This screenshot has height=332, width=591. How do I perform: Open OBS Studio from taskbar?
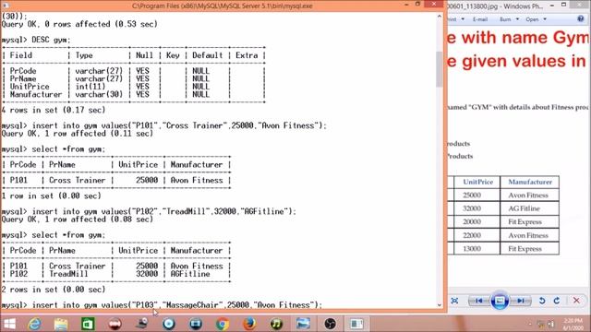[x=331, y=324]
